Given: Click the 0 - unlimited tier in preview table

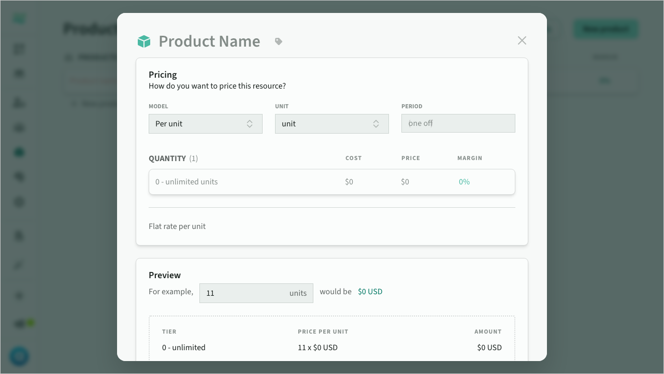Looking at the screenshot, I should click(x=184, y=348).
